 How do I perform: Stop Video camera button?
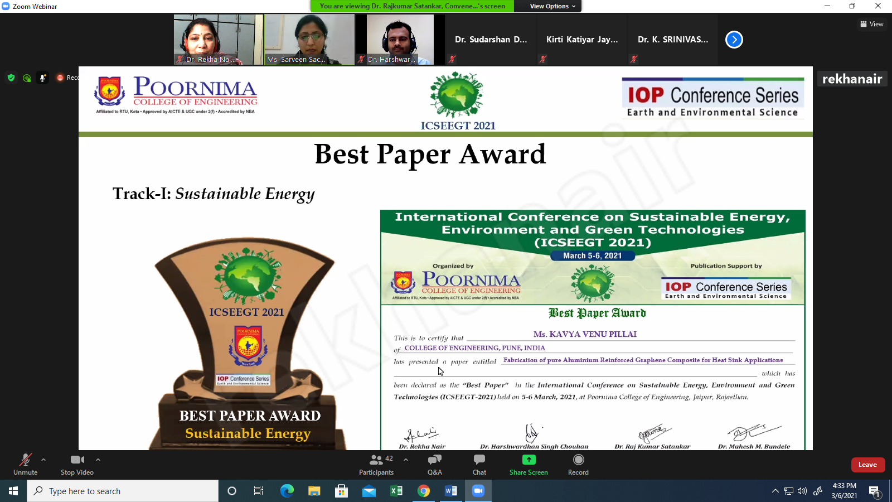coord(77,464)
